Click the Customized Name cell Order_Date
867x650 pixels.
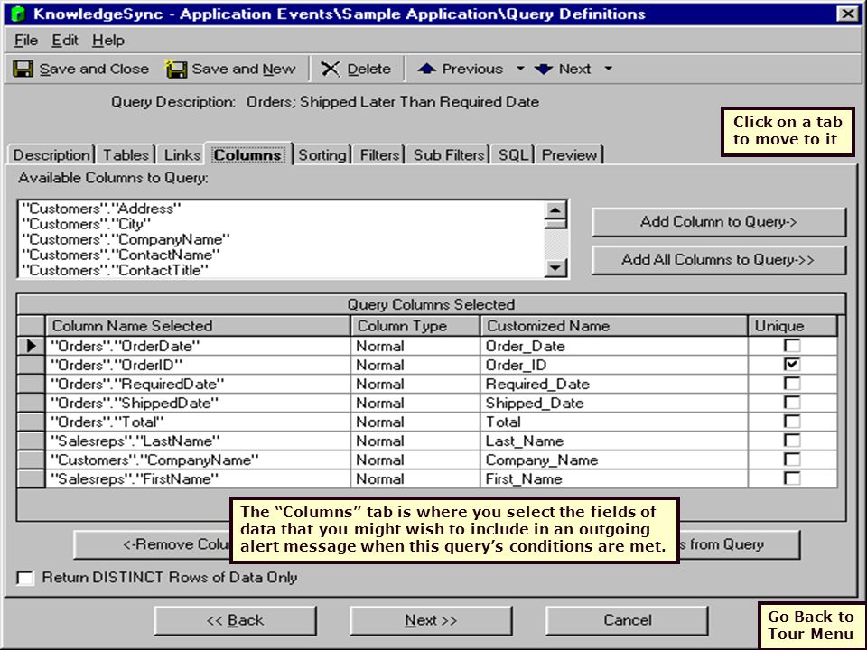click(614, 346)
